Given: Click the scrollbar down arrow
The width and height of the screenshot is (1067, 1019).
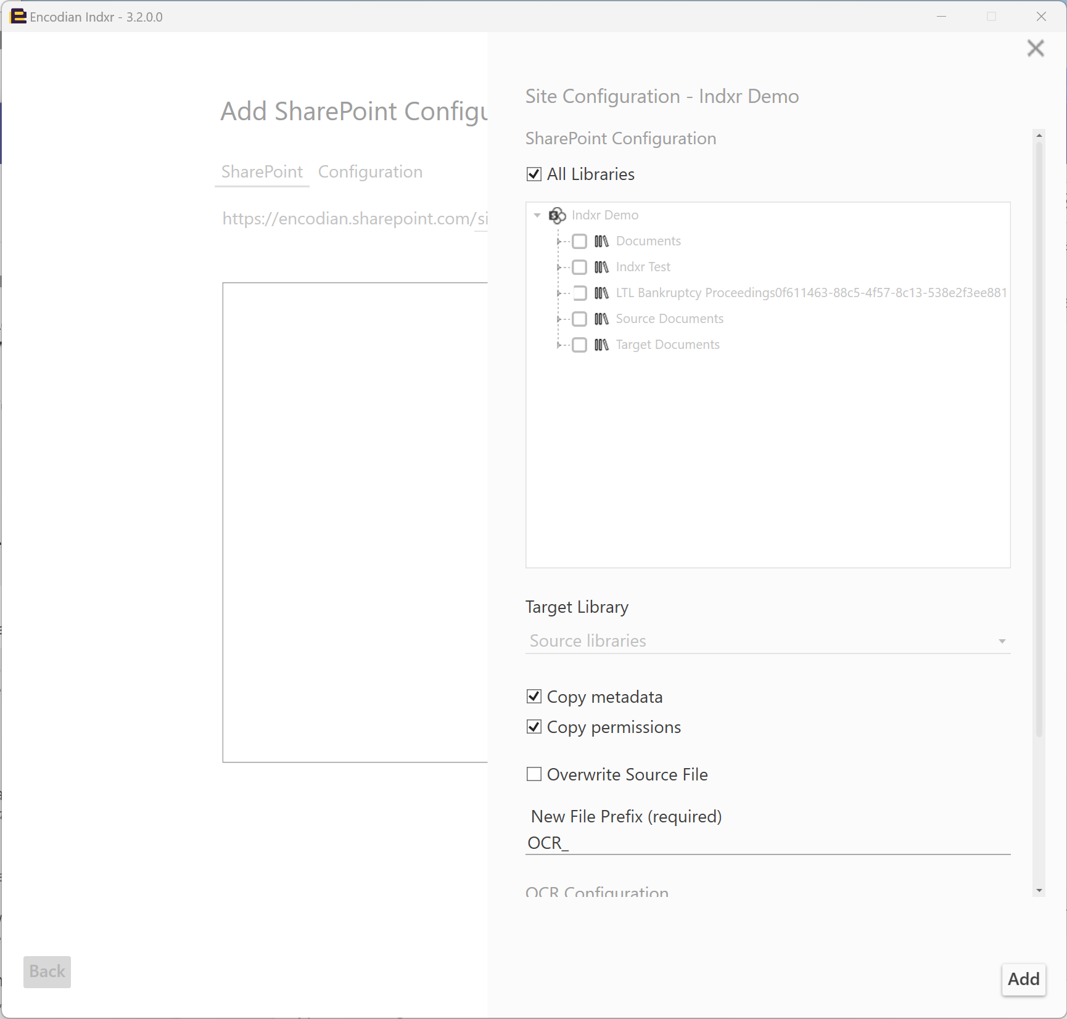Looking at the screenshot, I should [x=1039, y=890].
